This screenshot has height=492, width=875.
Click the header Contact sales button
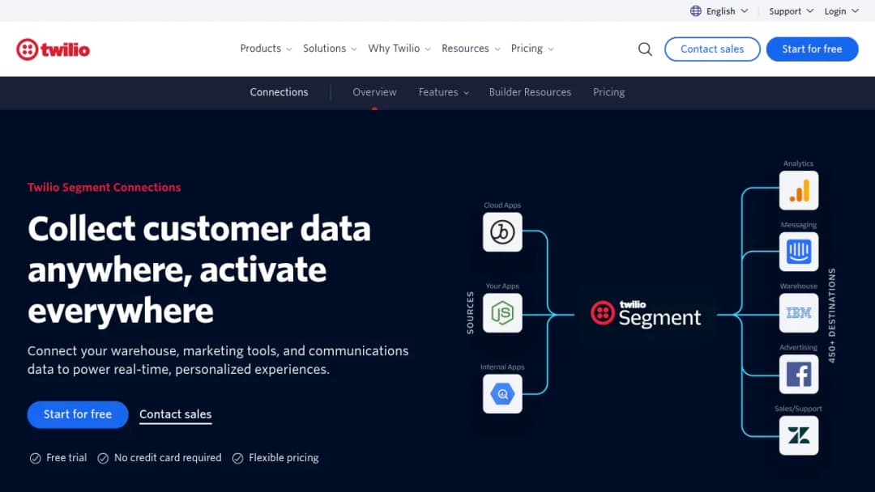click(x=712, y=49)
